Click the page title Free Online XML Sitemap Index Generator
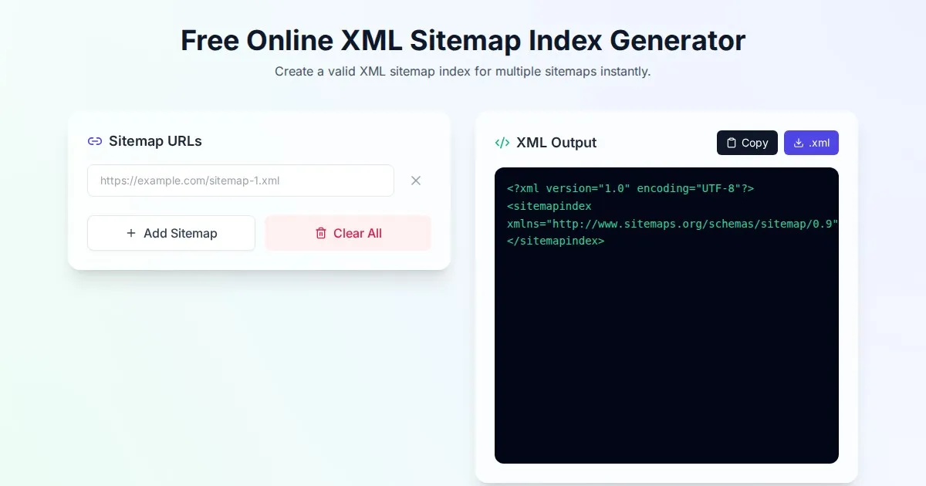Image resolution: width=926 pixels, height=486 pixels. point(463,40)
